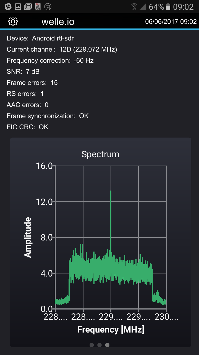199x355 pixels.
Task: Tap the Current channel 12D line
Action: click(62, 49)
